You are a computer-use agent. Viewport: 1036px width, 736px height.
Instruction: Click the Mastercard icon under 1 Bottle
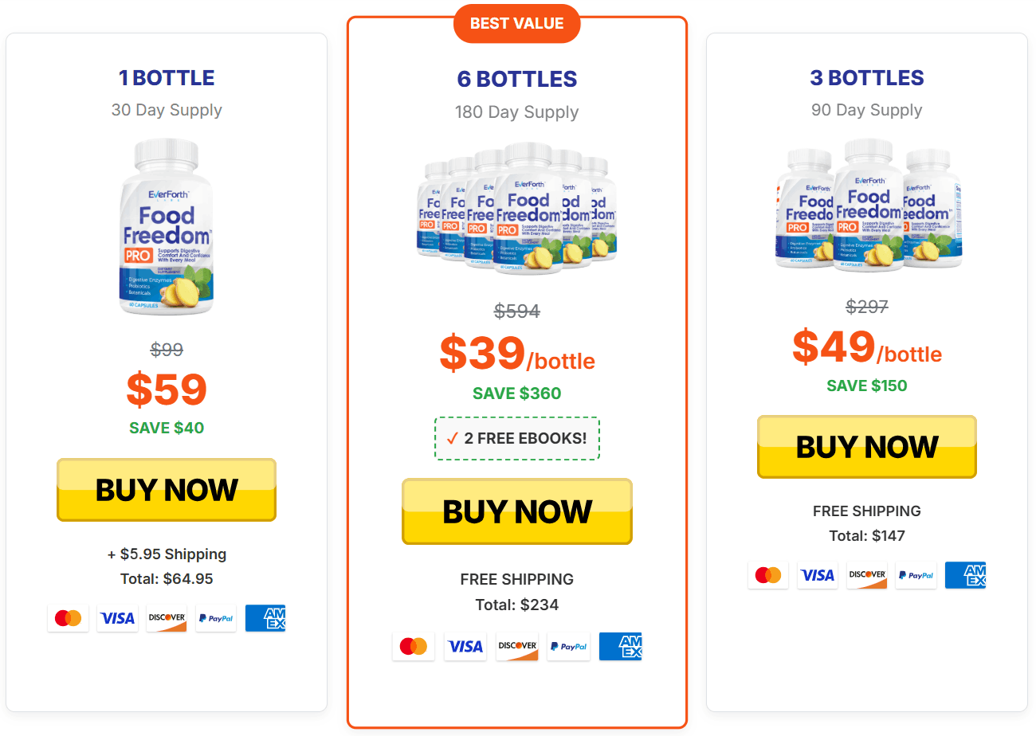point(69,618)
